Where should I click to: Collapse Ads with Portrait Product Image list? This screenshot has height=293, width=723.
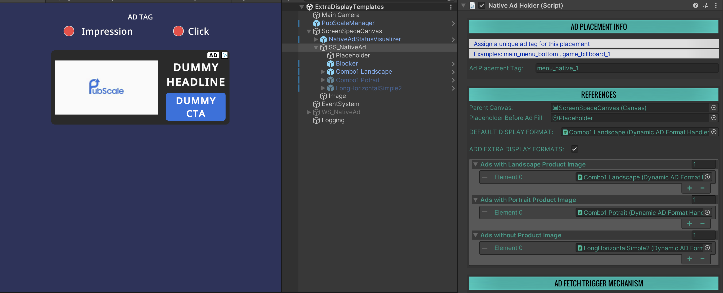click(x=475, y=200)
